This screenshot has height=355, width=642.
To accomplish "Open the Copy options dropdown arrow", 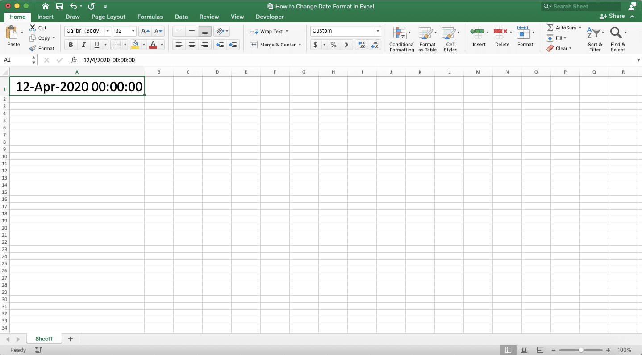I will [54, 38].
